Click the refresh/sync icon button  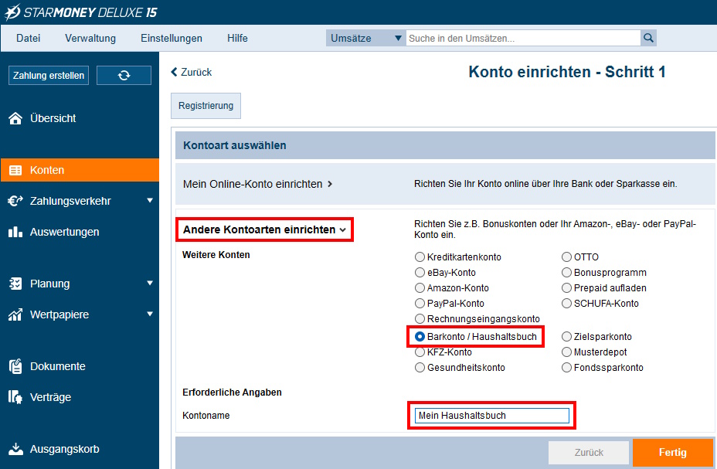[124, 75]
